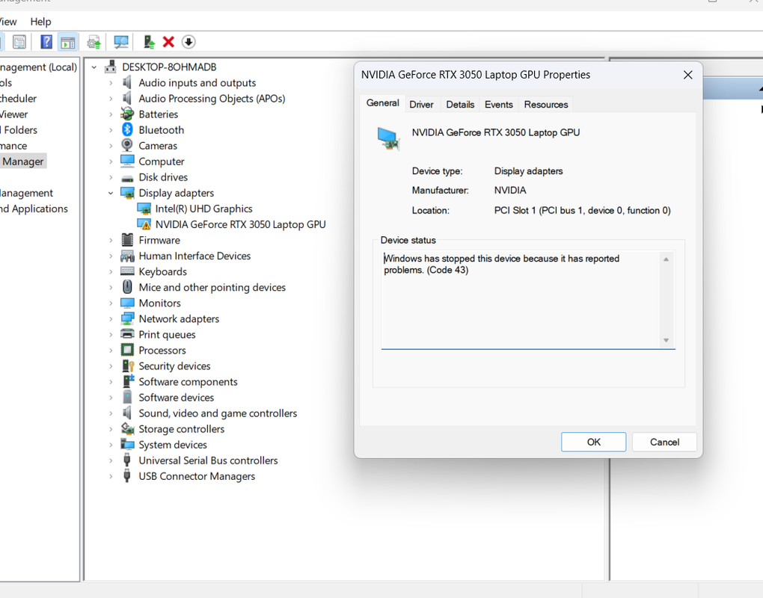This screenshot has width=763, height=598.
Task: Open the Help menu
Action: click(40, 22)
